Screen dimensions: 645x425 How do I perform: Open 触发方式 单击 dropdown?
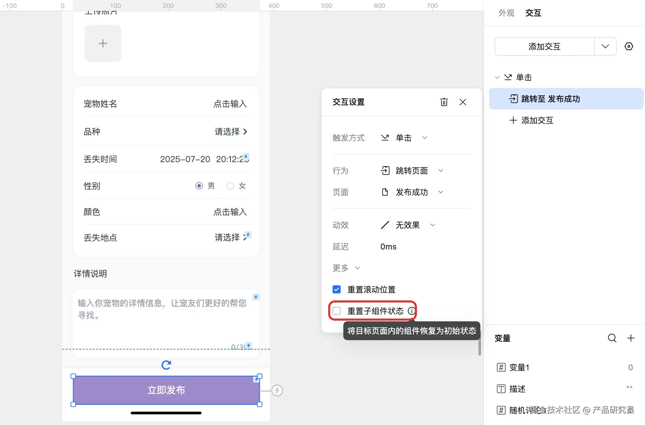tap(403, 138)
